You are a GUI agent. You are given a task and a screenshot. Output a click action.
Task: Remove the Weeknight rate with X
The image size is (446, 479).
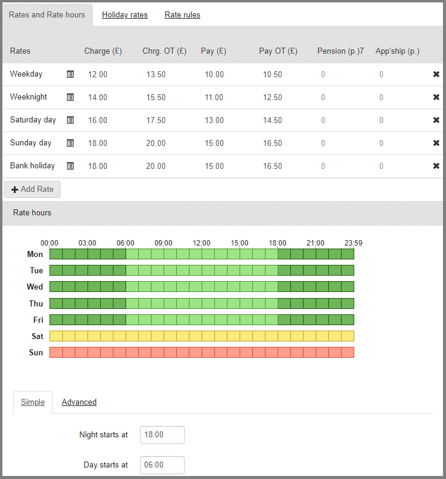point(436,97)
